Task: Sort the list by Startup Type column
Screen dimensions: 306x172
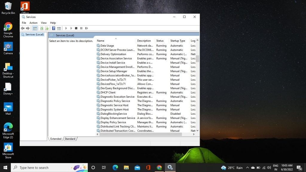Action: pyautogui.click(x=178, y=41)
